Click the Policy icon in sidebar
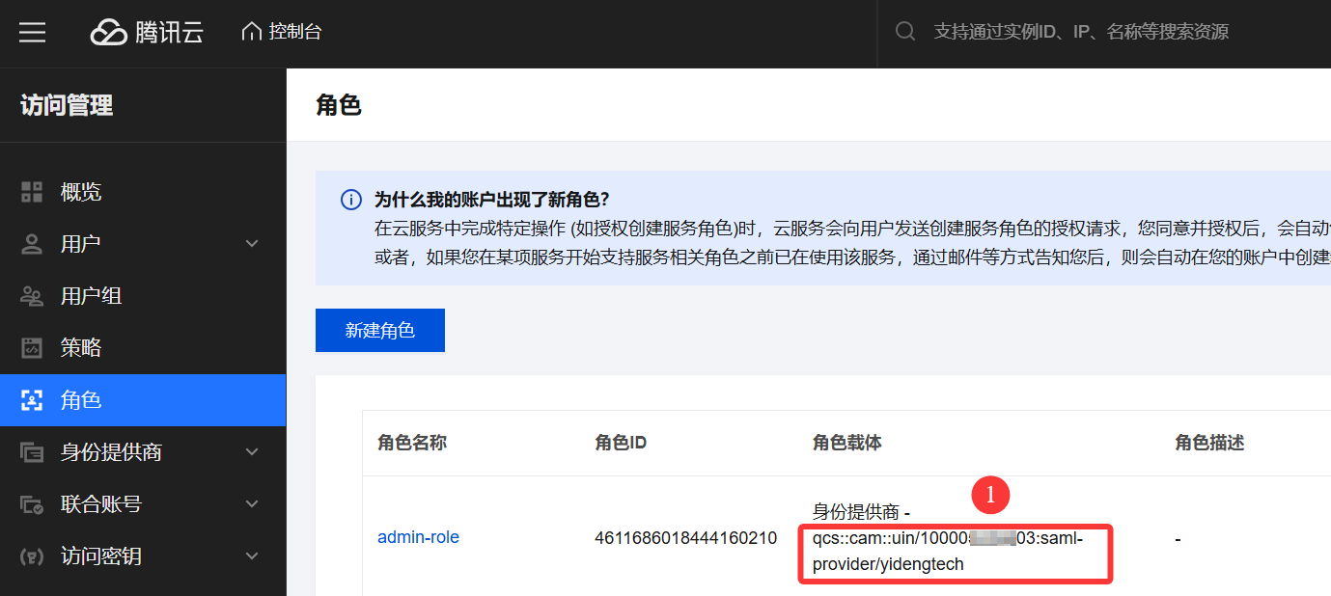Viewport: 1331px width, 596px height. [x=33, y=348]
